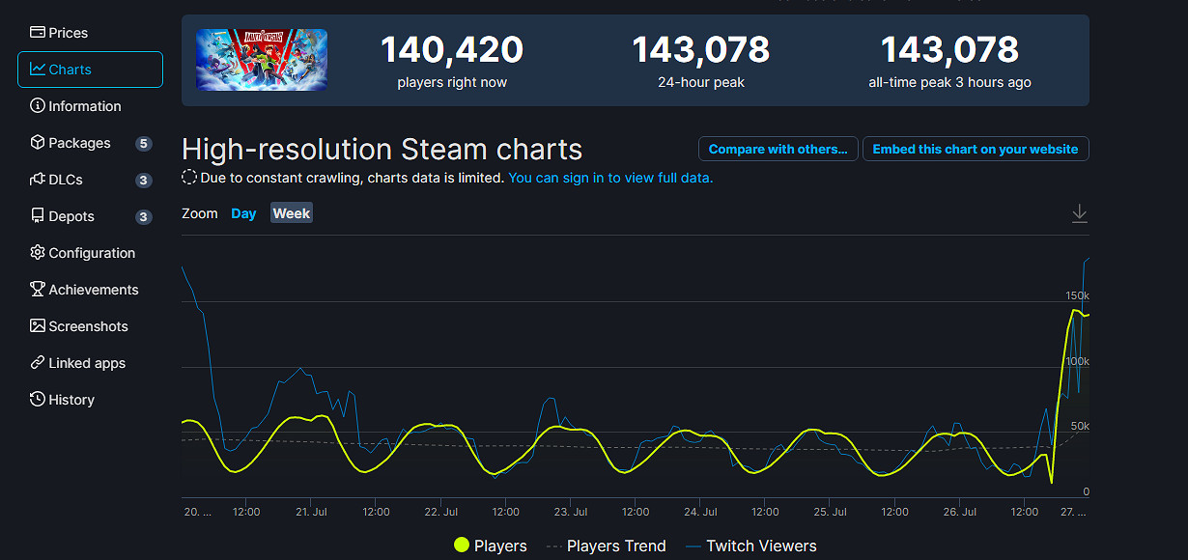Click Embed this chart on your website
Viewport: 1188px width, 560px height.
tap(976, 149)
